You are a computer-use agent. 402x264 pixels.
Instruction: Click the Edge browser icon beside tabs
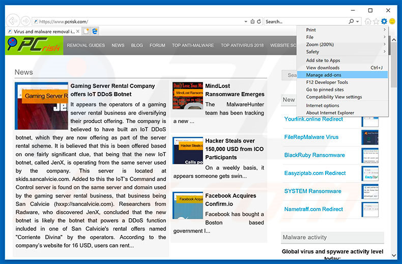click(x=95, y=31)
